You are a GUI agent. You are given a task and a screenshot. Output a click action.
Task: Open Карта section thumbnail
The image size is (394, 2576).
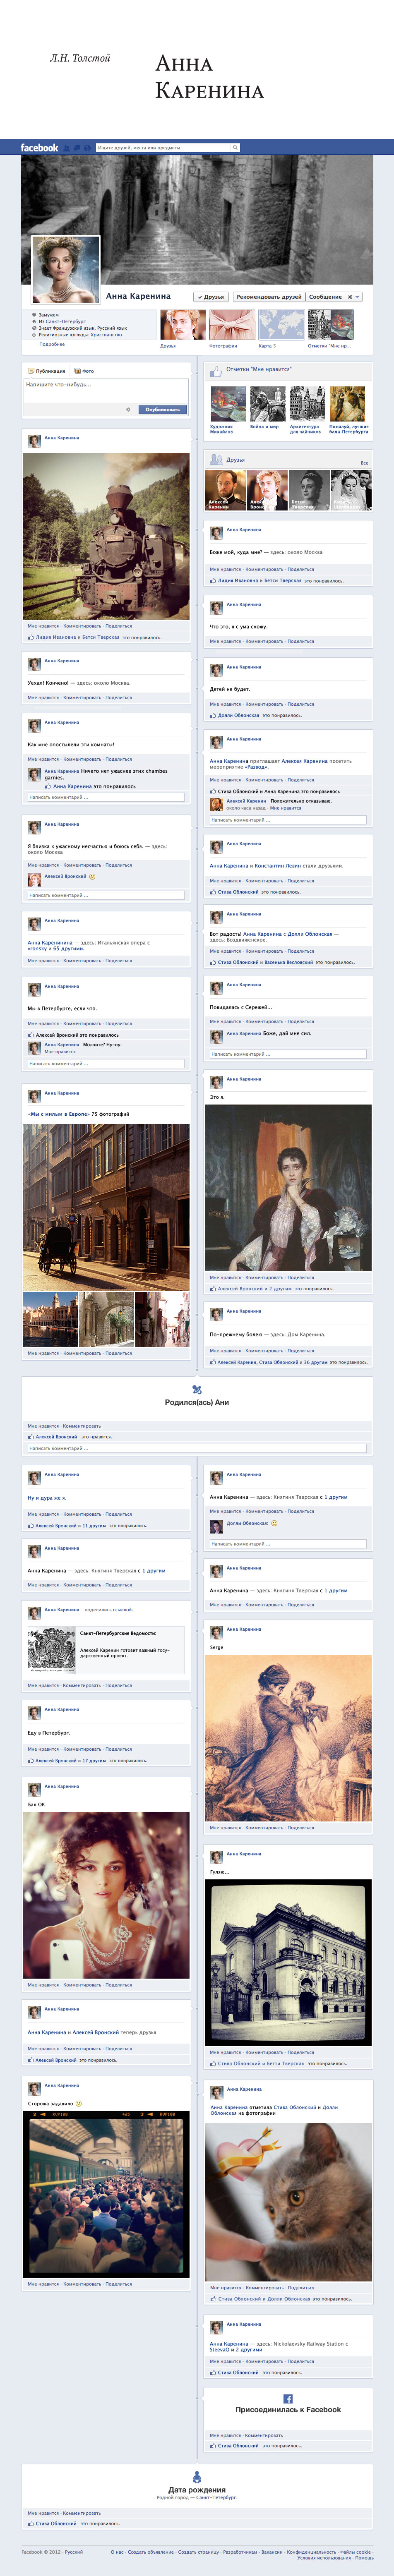281,325
